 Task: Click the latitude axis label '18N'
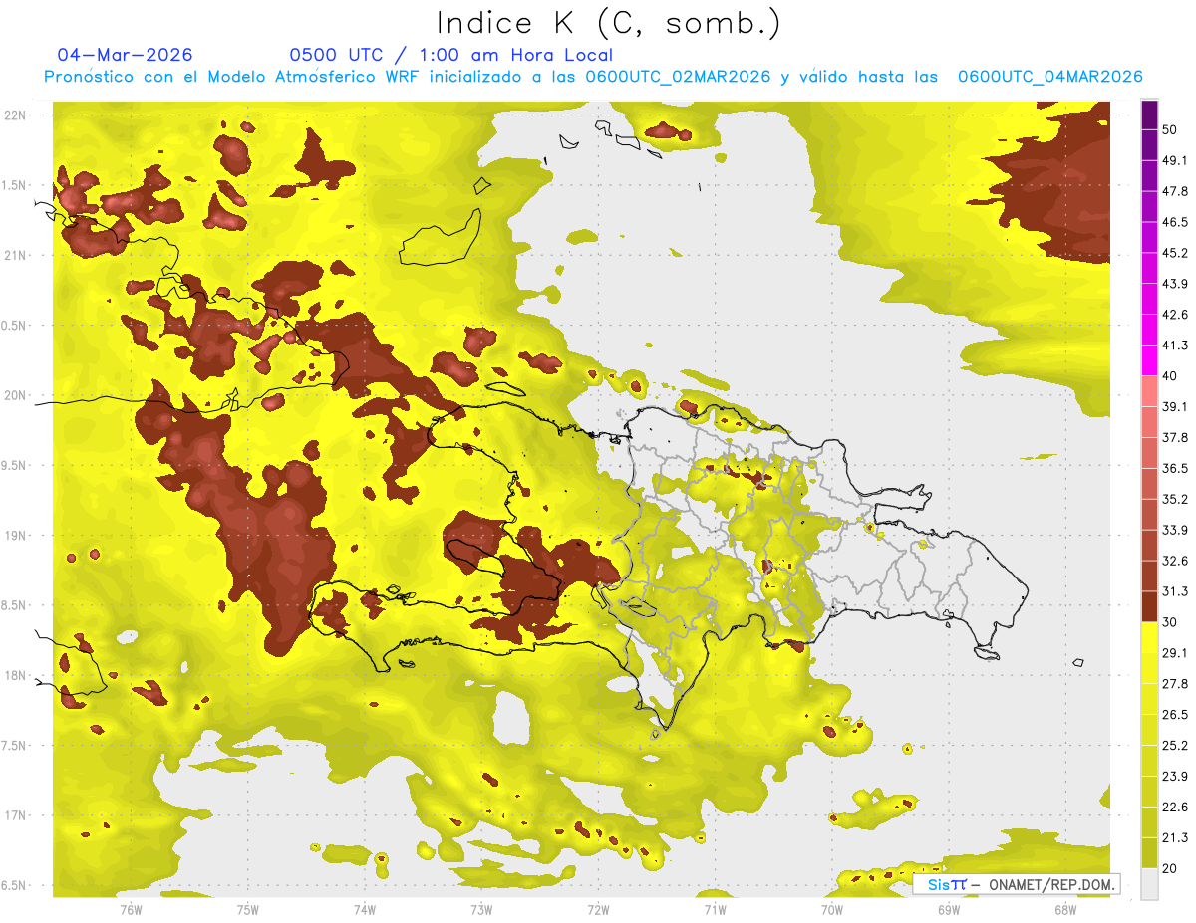tap(17, 675)
